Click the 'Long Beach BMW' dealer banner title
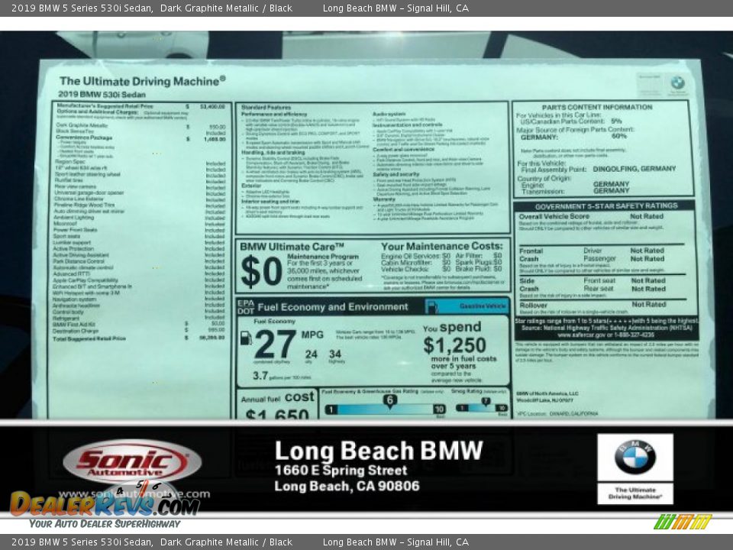 378,451
